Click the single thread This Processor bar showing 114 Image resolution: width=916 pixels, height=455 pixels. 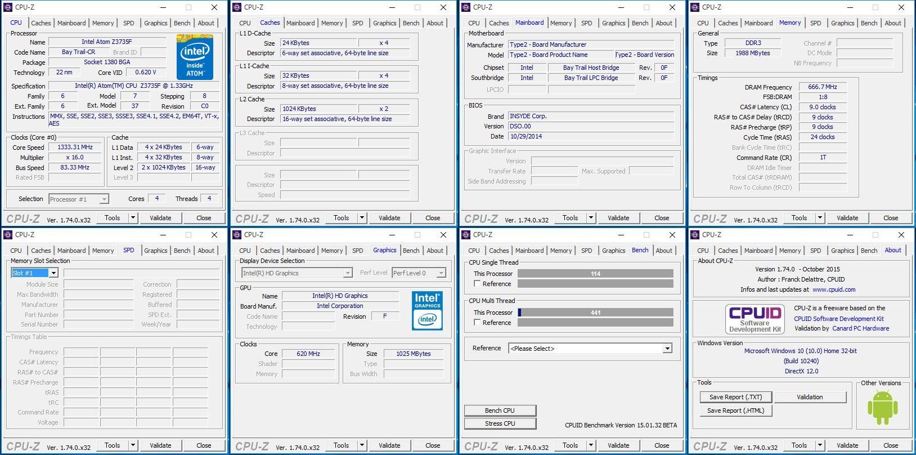tap(595, 274)
